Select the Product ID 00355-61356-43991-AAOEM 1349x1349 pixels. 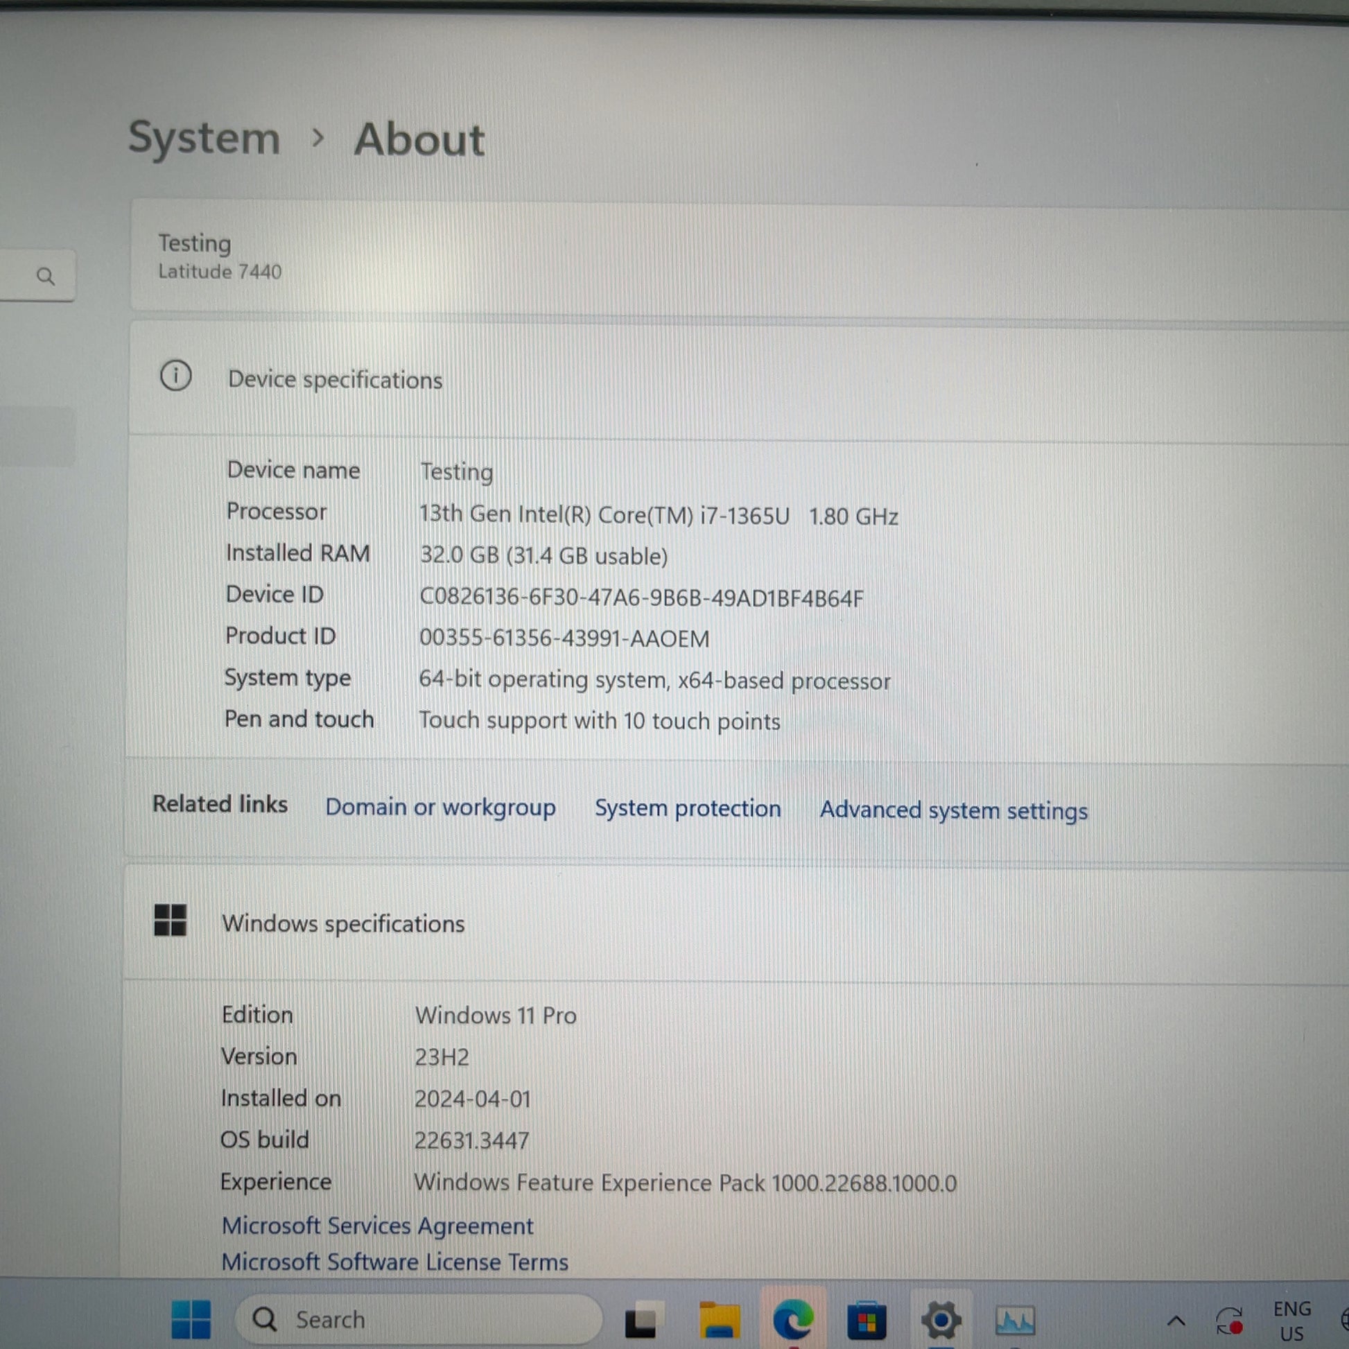pos(564,638)
